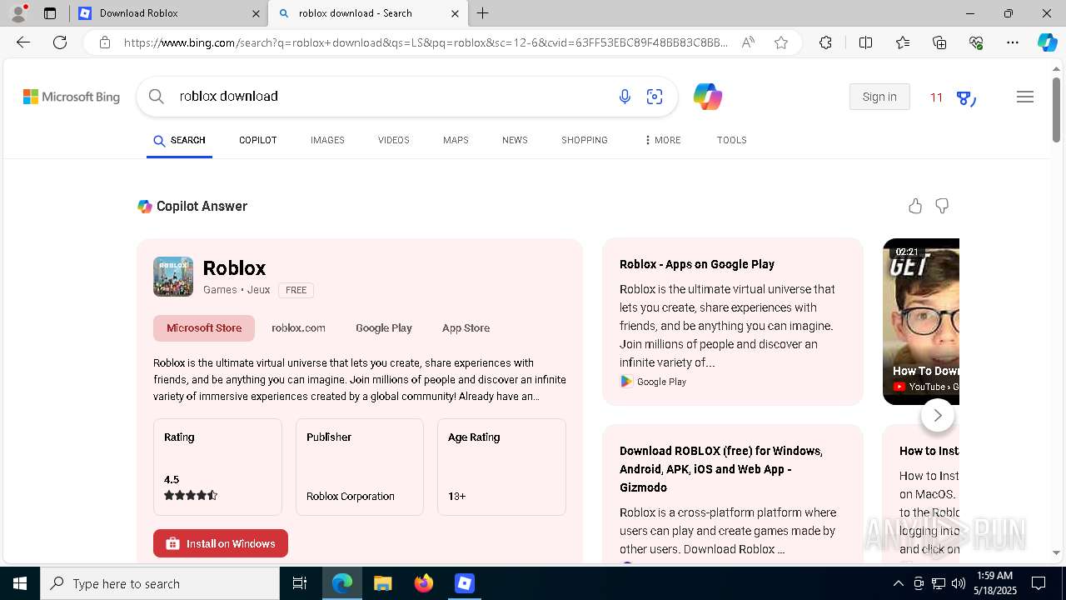This screenshot has height=600, width=1066.
Task: Select the MAPS search tab
Action: pyautogui.click(x=456, y=140)
